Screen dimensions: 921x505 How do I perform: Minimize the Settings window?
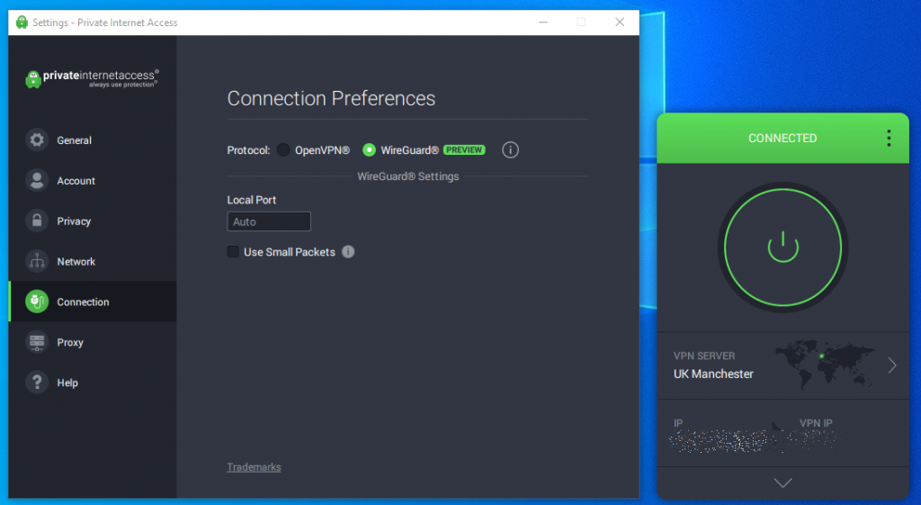pyautogui.click(x=543, y=23)
